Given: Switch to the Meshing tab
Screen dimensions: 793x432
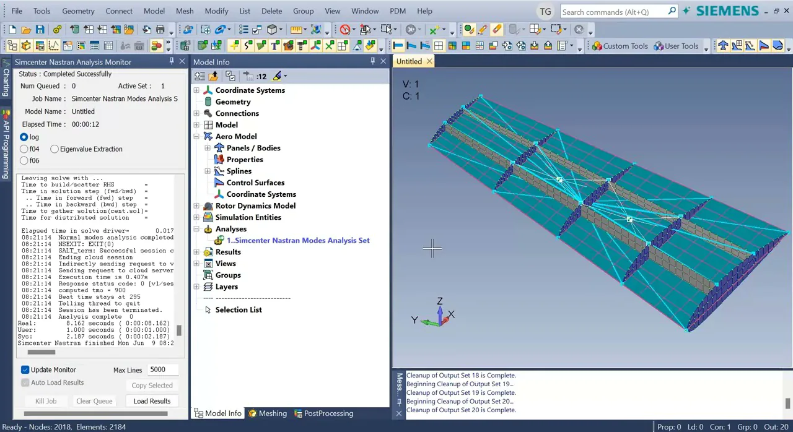Looking at the screenshot, I should [268, 413].
